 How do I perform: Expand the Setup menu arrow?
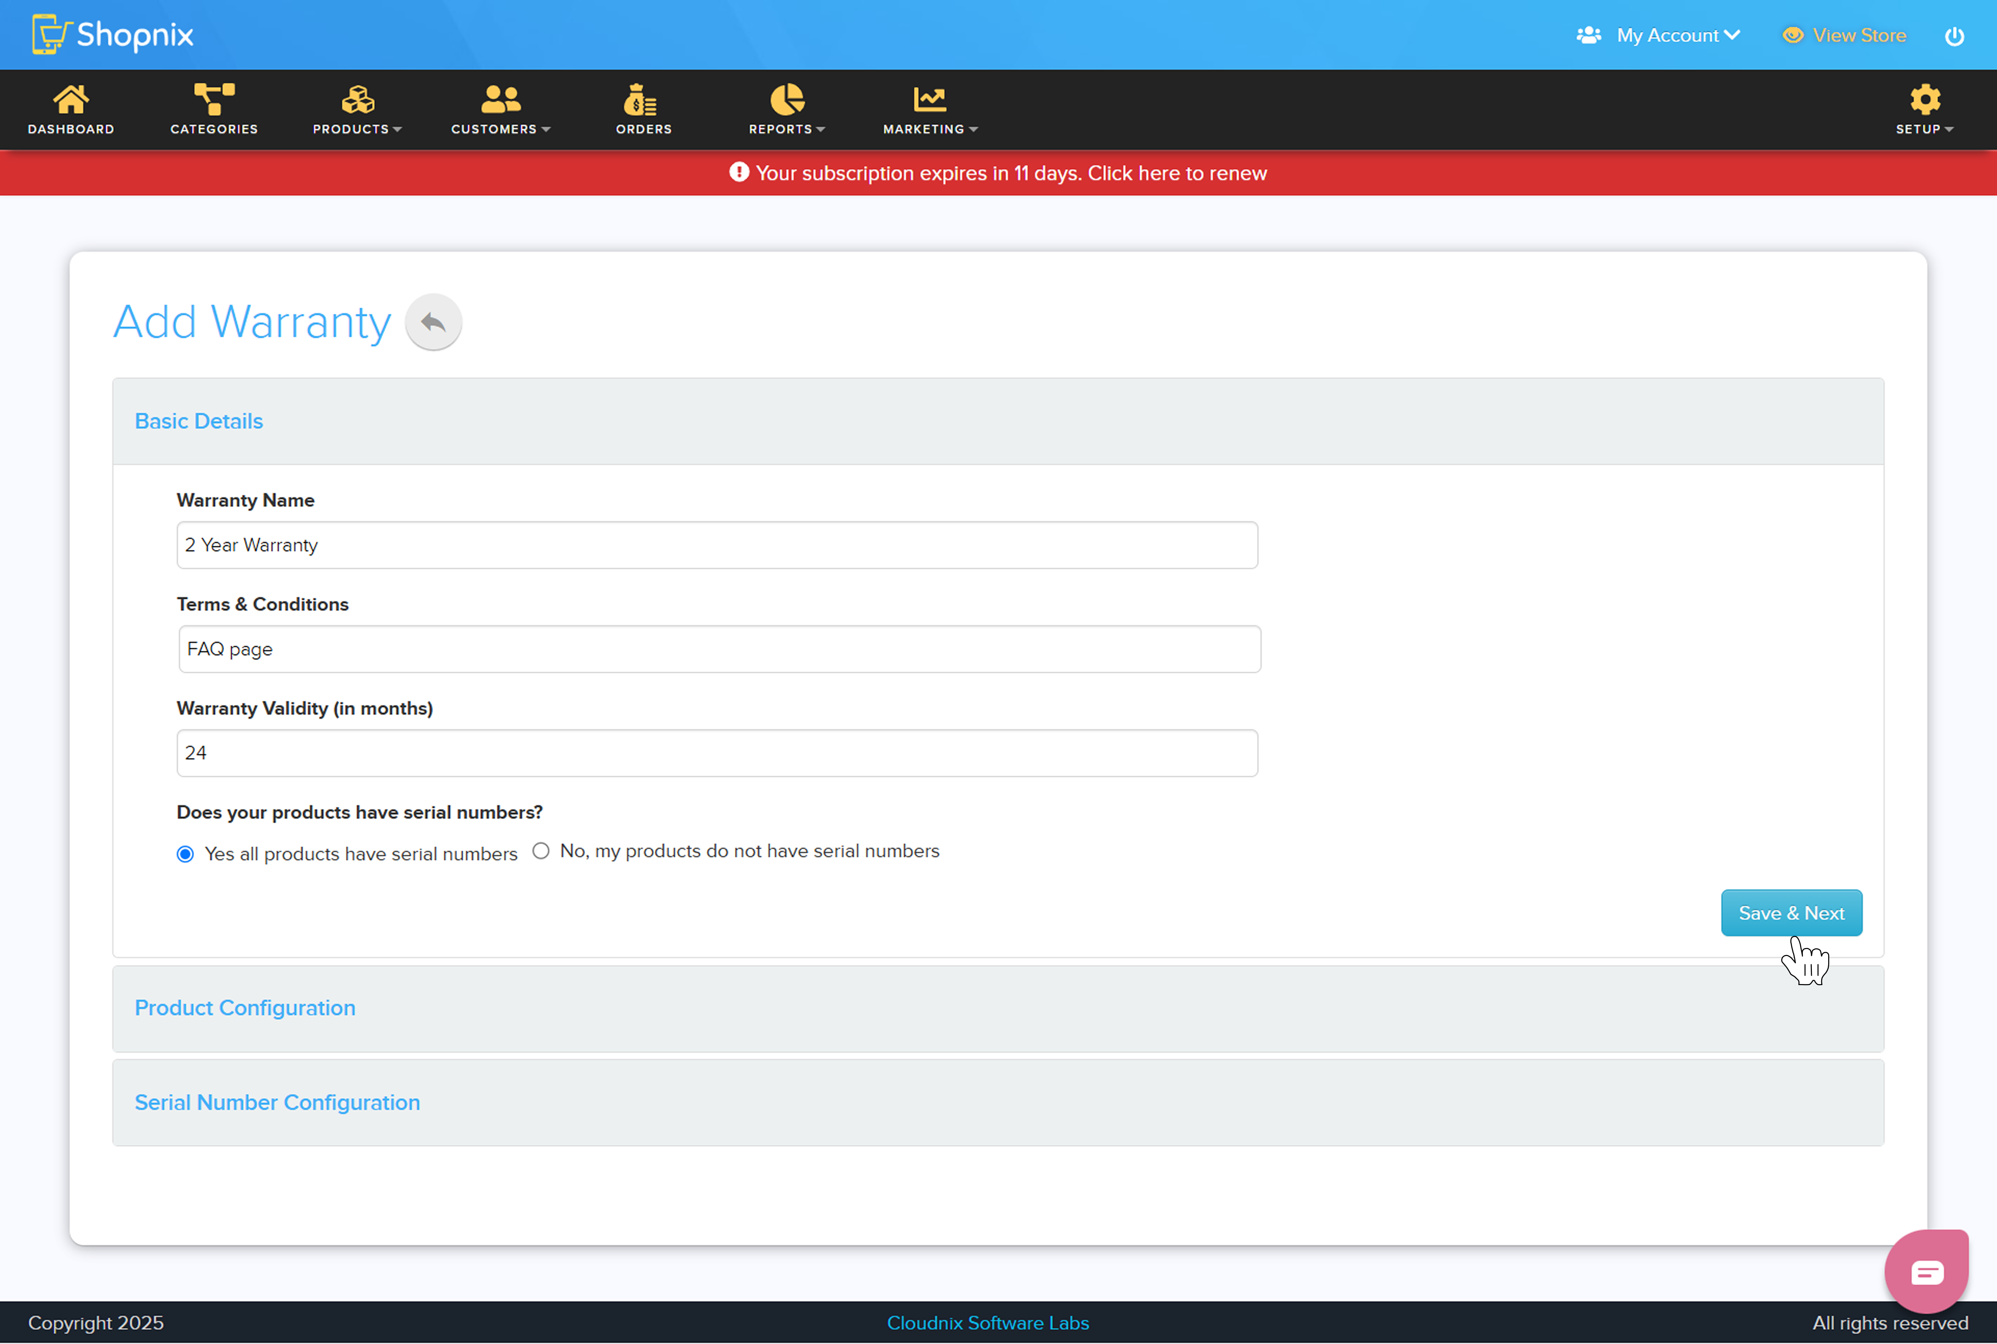[1949, 129]
